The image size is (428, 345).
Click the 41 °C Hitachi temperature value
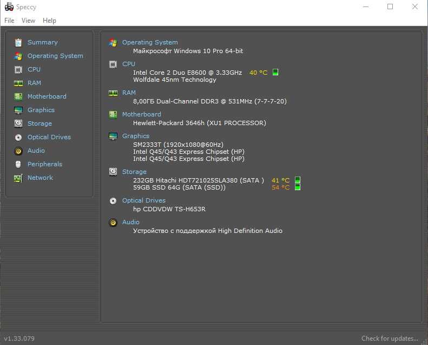tap(280, 180)
